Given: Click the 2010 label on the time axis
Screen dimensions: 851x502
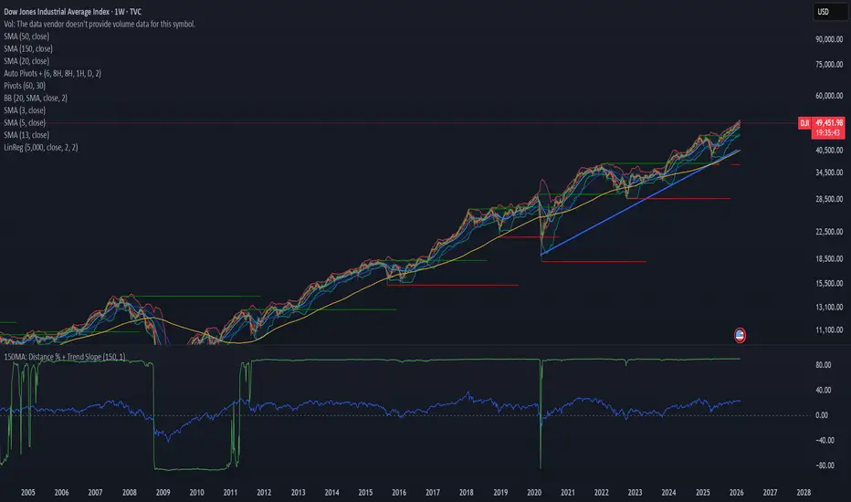Looking at the screenshot, I should [196, 493].
